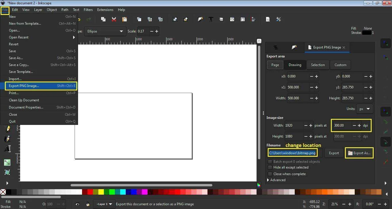Click the Ungroup objects icon
Viewport: 392px width, 209px height.
click(186, 19)
